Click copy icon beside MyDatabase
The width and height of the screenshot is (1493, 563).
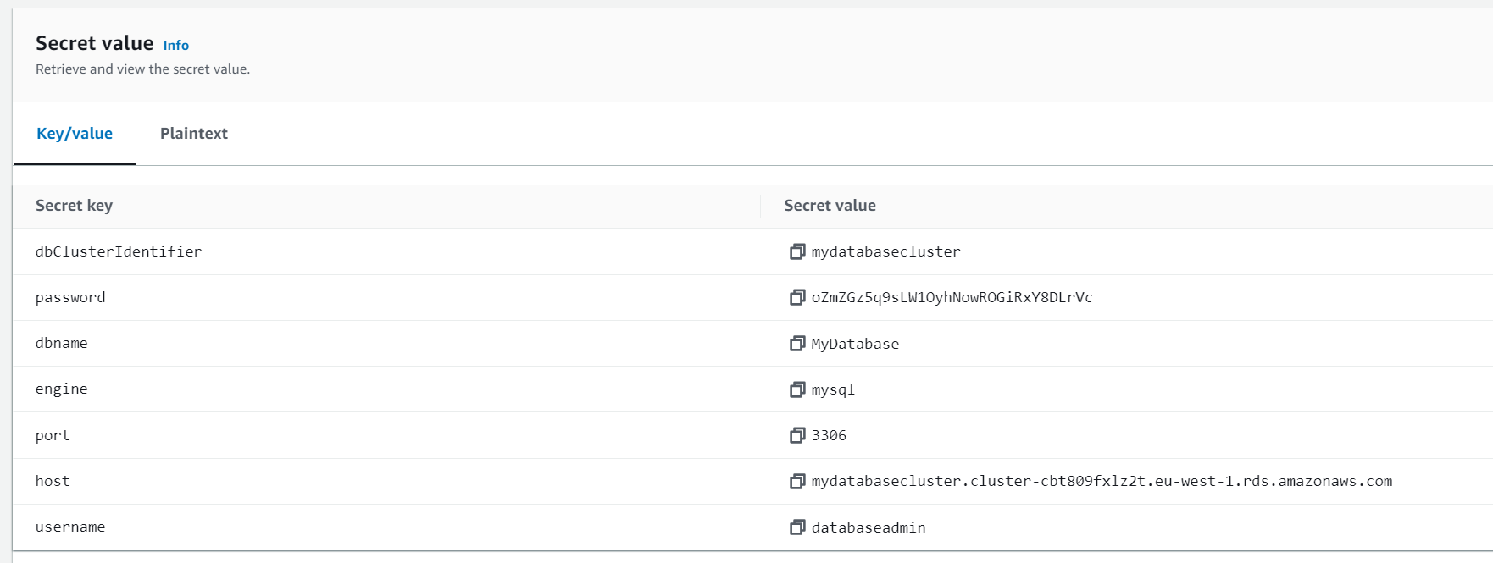point(796,343)
